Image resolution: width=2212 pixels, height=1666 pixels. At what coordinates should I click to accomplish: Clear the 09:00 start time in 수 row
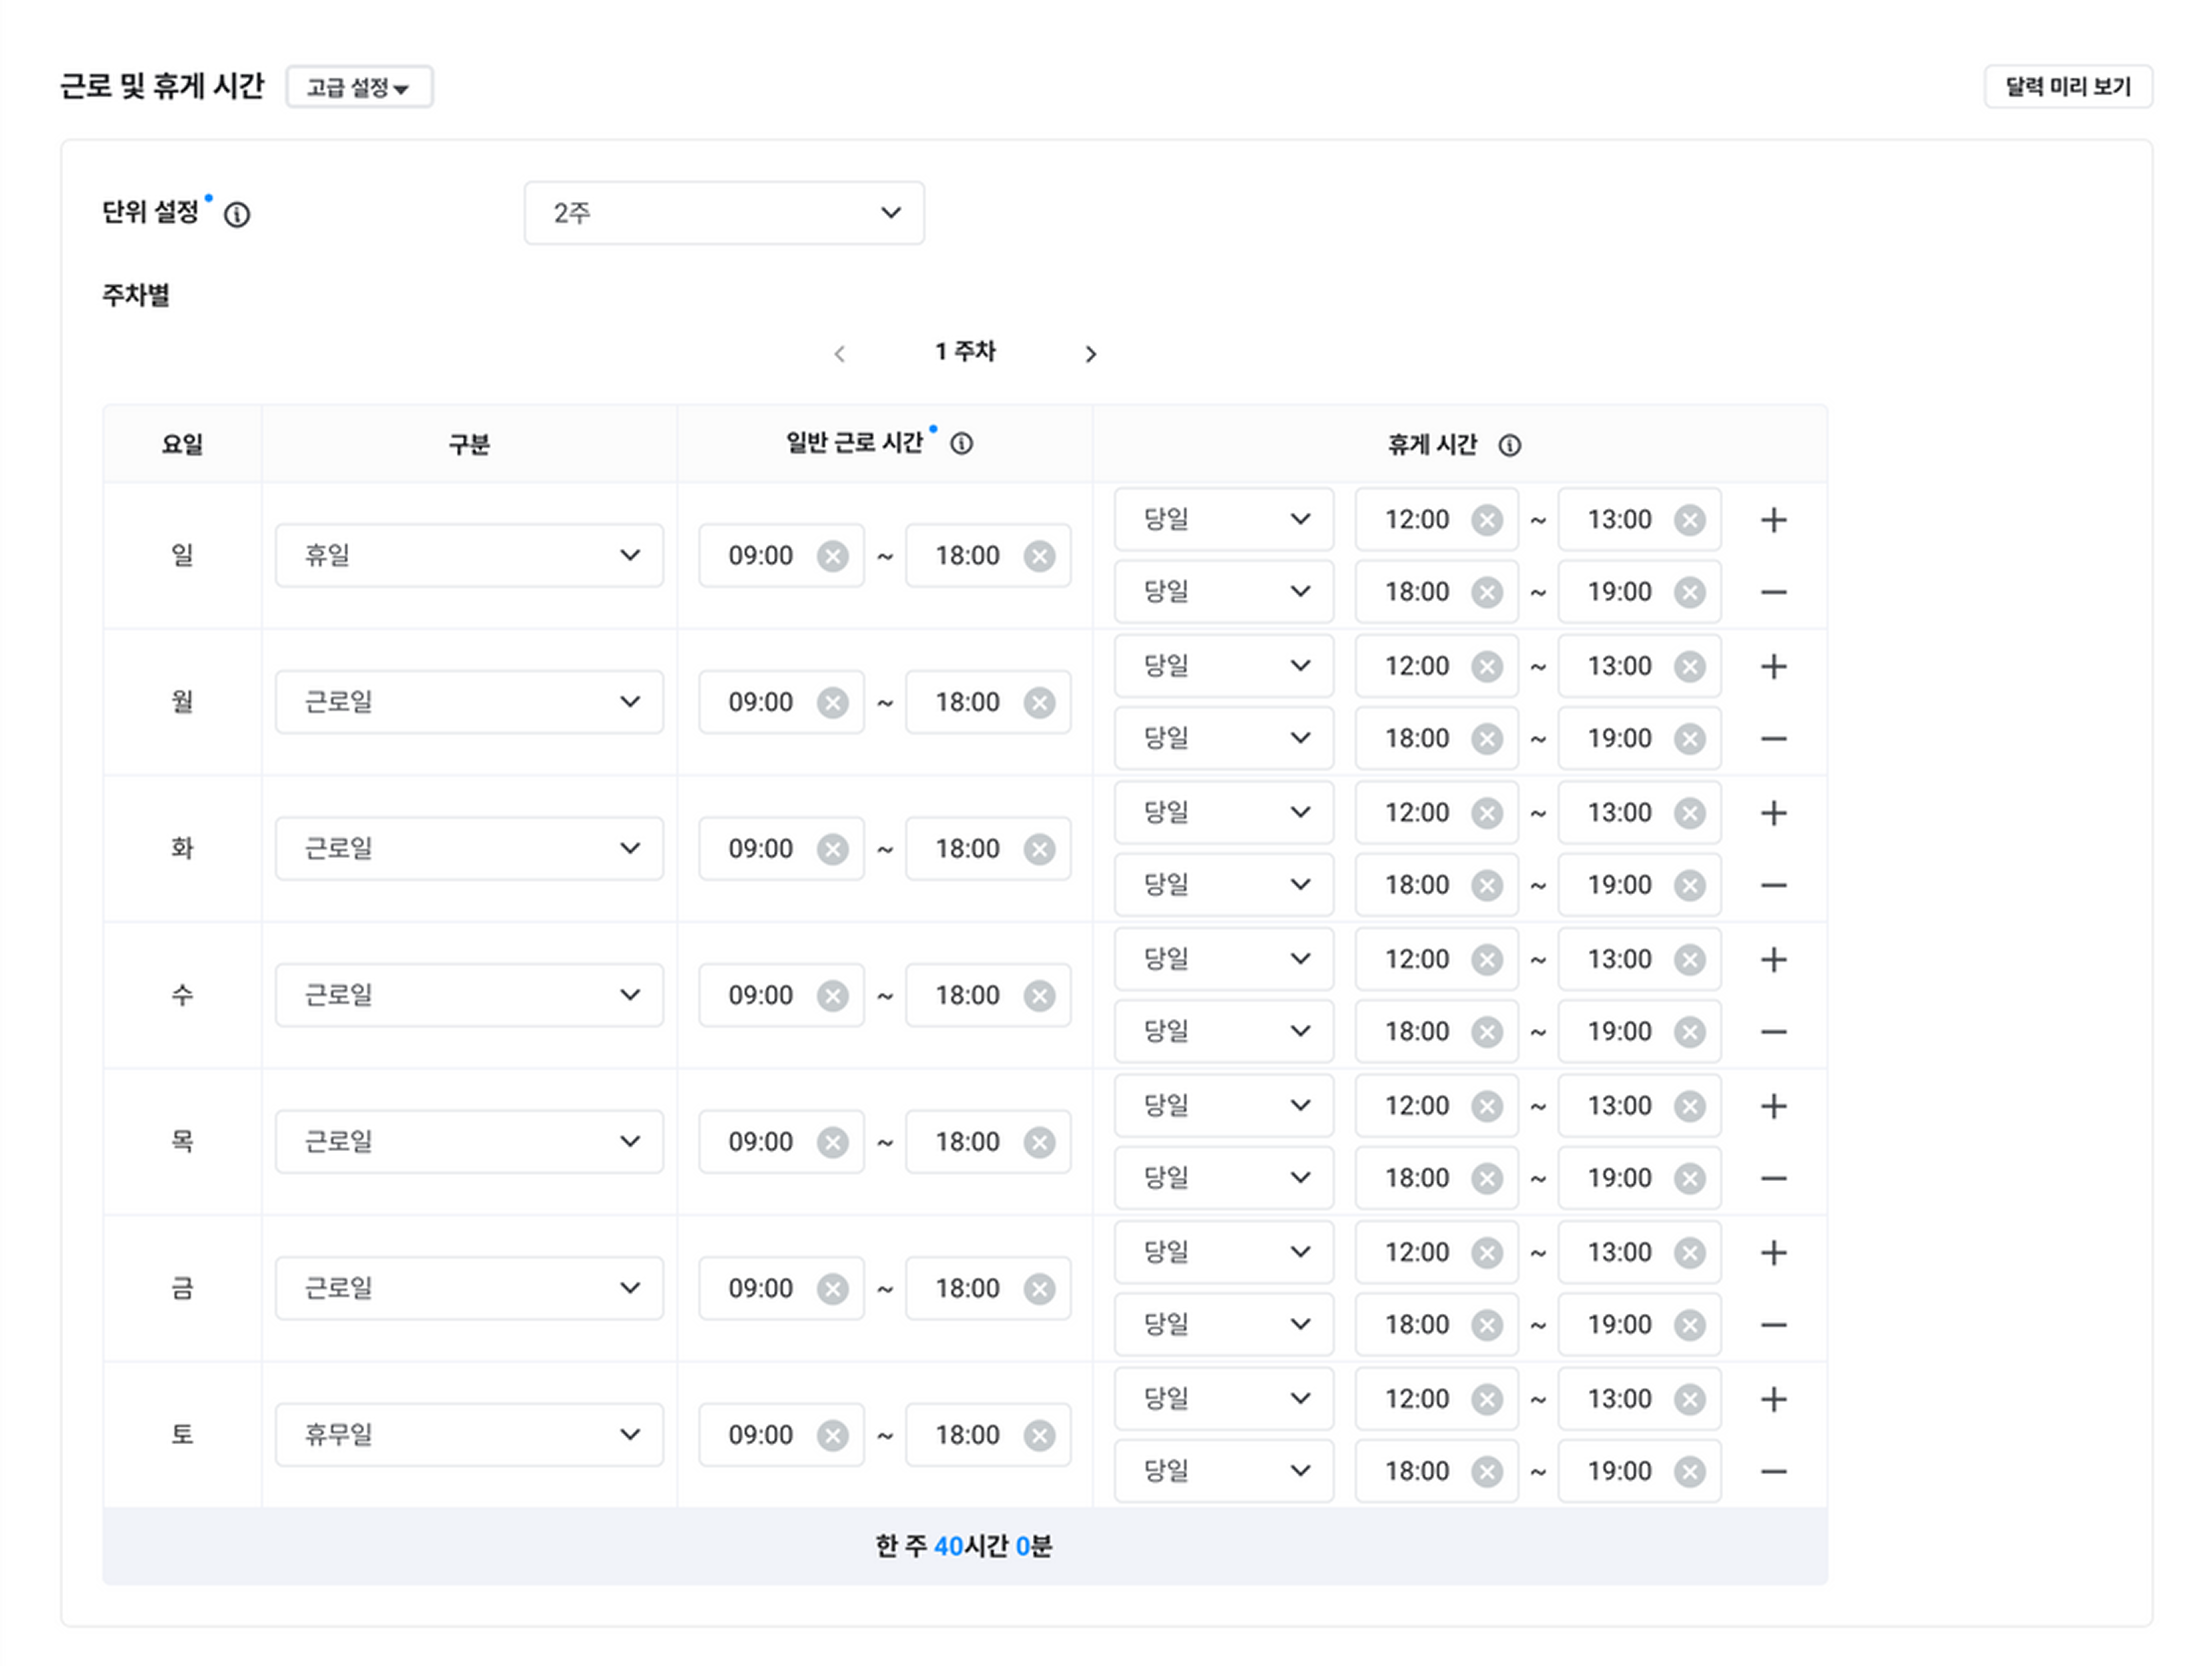pos(832,996)
